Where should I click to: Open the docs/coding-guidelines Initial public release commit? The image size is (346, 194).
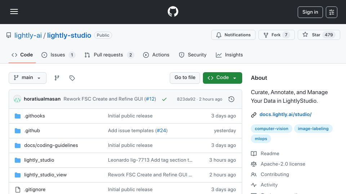[x=130, y=145]
